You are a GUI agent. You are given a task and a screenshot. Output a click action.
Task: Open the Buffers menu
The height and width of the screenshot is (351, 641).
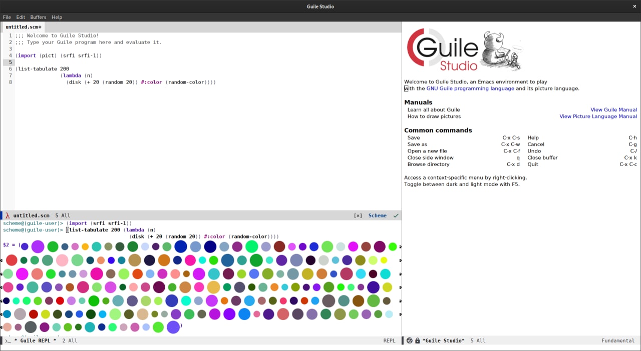[x=38, y=17]
